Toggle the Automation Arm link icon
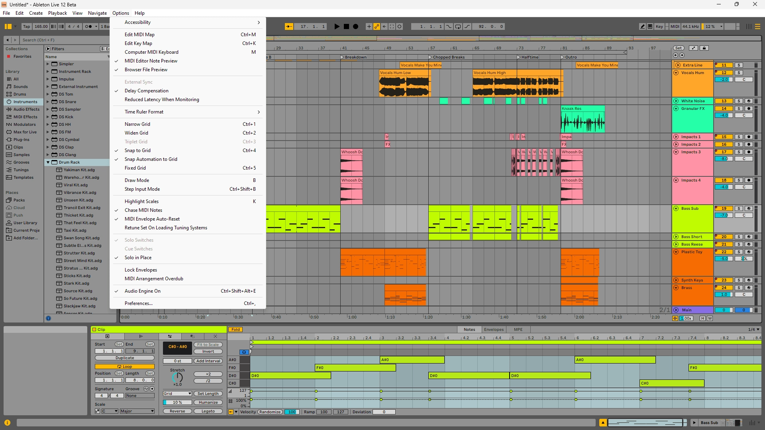The image size is (765, 430). click(377, 27)
